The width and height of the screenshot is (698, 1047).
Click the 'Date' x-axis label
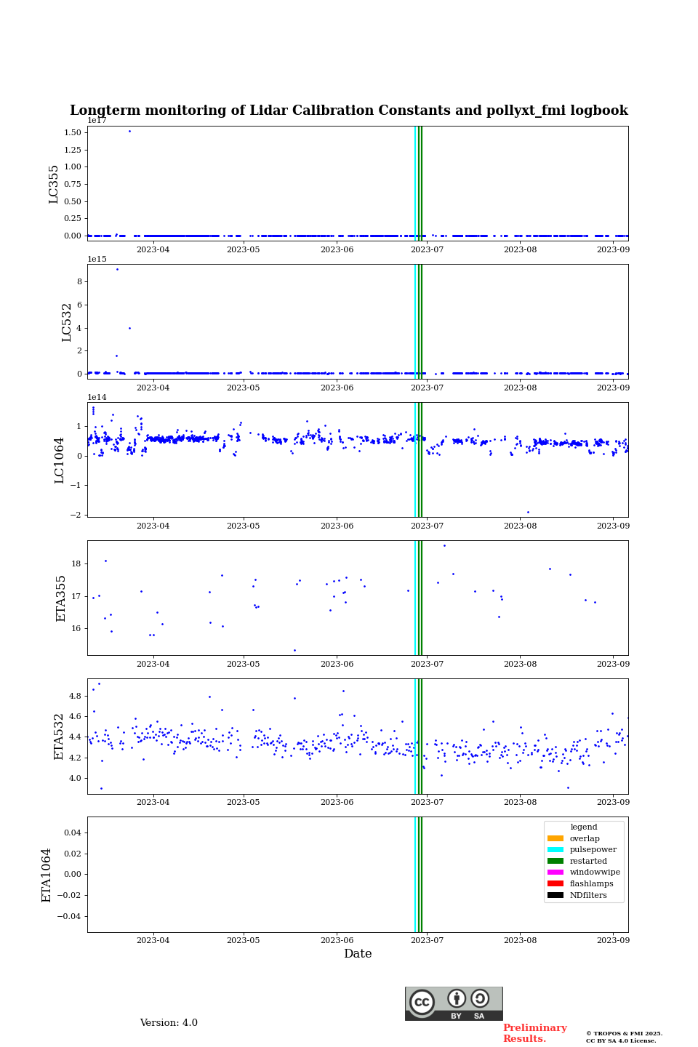pyautogui.click(x=358, y=954)
